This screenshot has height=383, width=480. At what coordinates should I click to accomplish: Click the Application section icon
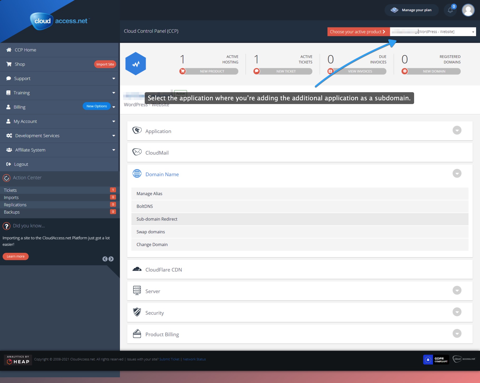pos(137,131)
